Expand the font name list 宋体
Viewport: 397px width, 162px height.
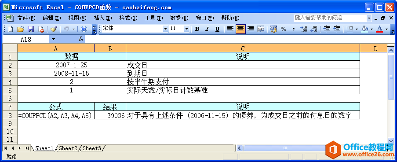coord(166,29)
